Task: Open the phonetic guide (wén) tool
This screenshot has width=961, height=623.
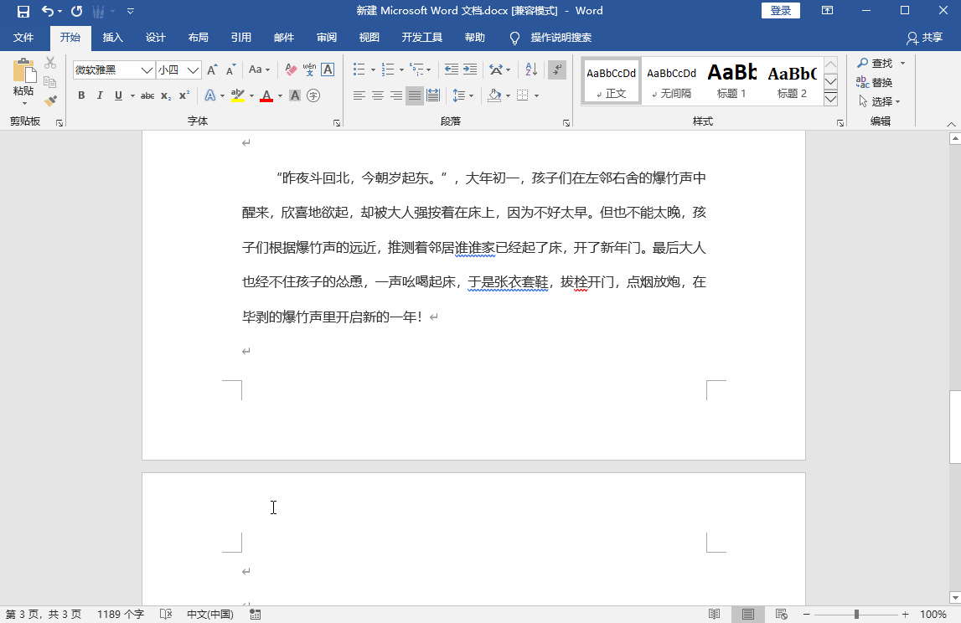Action: (x=309, y=70)
